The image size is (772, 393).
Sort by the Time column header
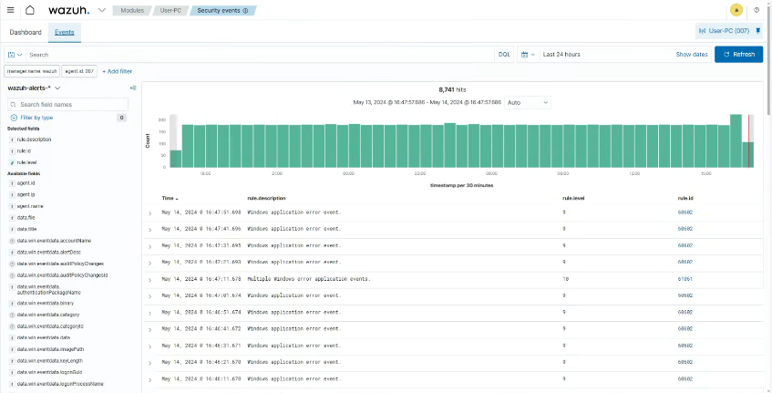pos(170,199)
